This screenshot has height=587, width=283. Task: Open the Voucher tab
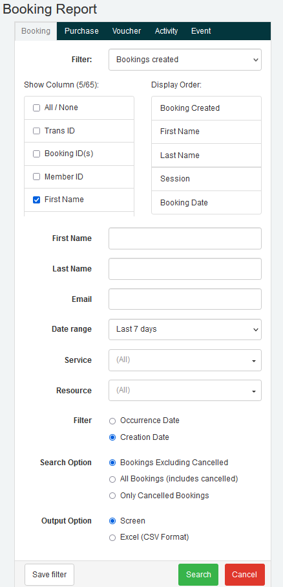coord(127,31)
